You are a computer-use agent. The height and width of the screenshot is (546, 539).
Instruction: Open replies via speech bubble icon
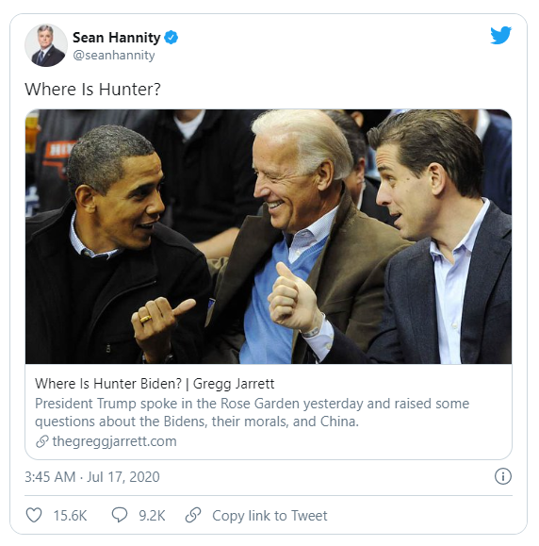[x=120, y=515]
